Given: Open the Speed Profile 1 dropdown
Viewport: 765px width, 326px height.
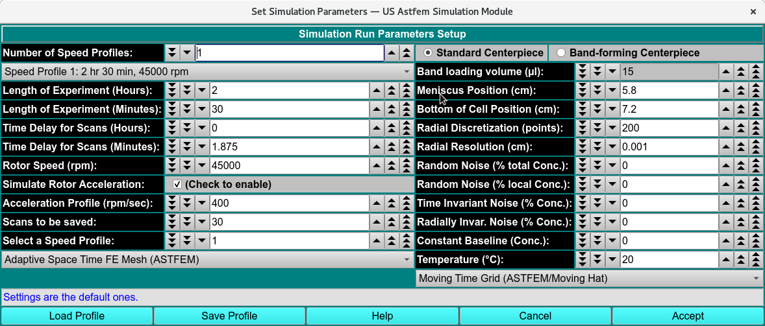Looking at the screenshot, I should [207, 71].
